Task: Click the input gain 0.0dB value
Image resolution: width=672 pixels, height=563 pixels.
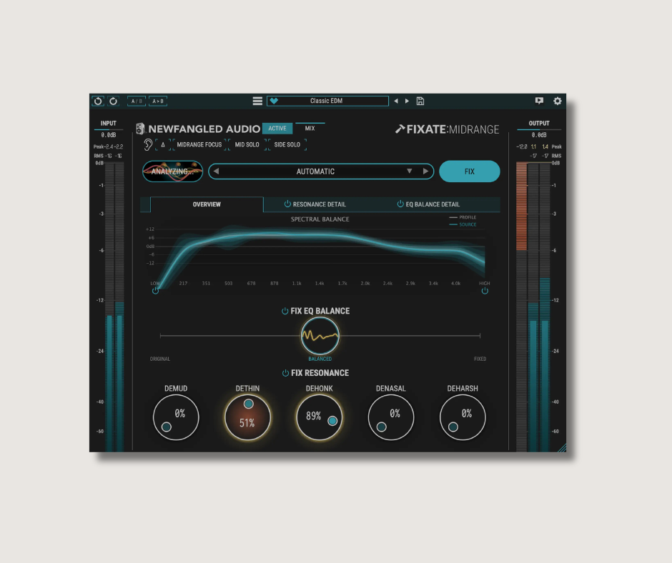Action: click(109, 135)
